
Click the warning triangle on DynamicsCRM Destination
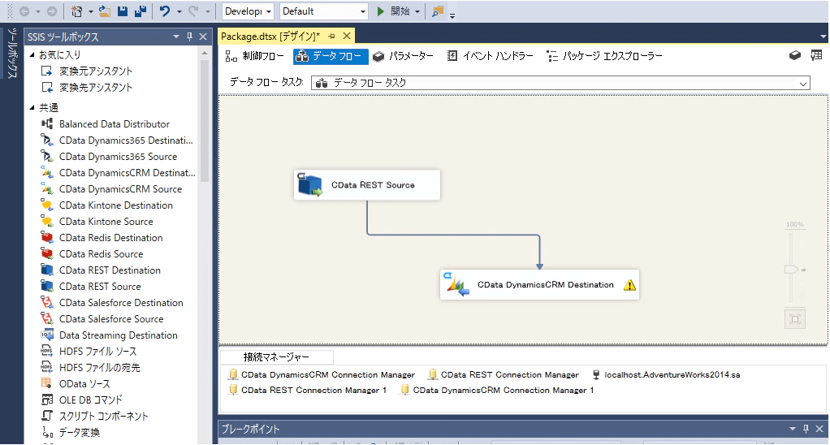pos(629,285)
